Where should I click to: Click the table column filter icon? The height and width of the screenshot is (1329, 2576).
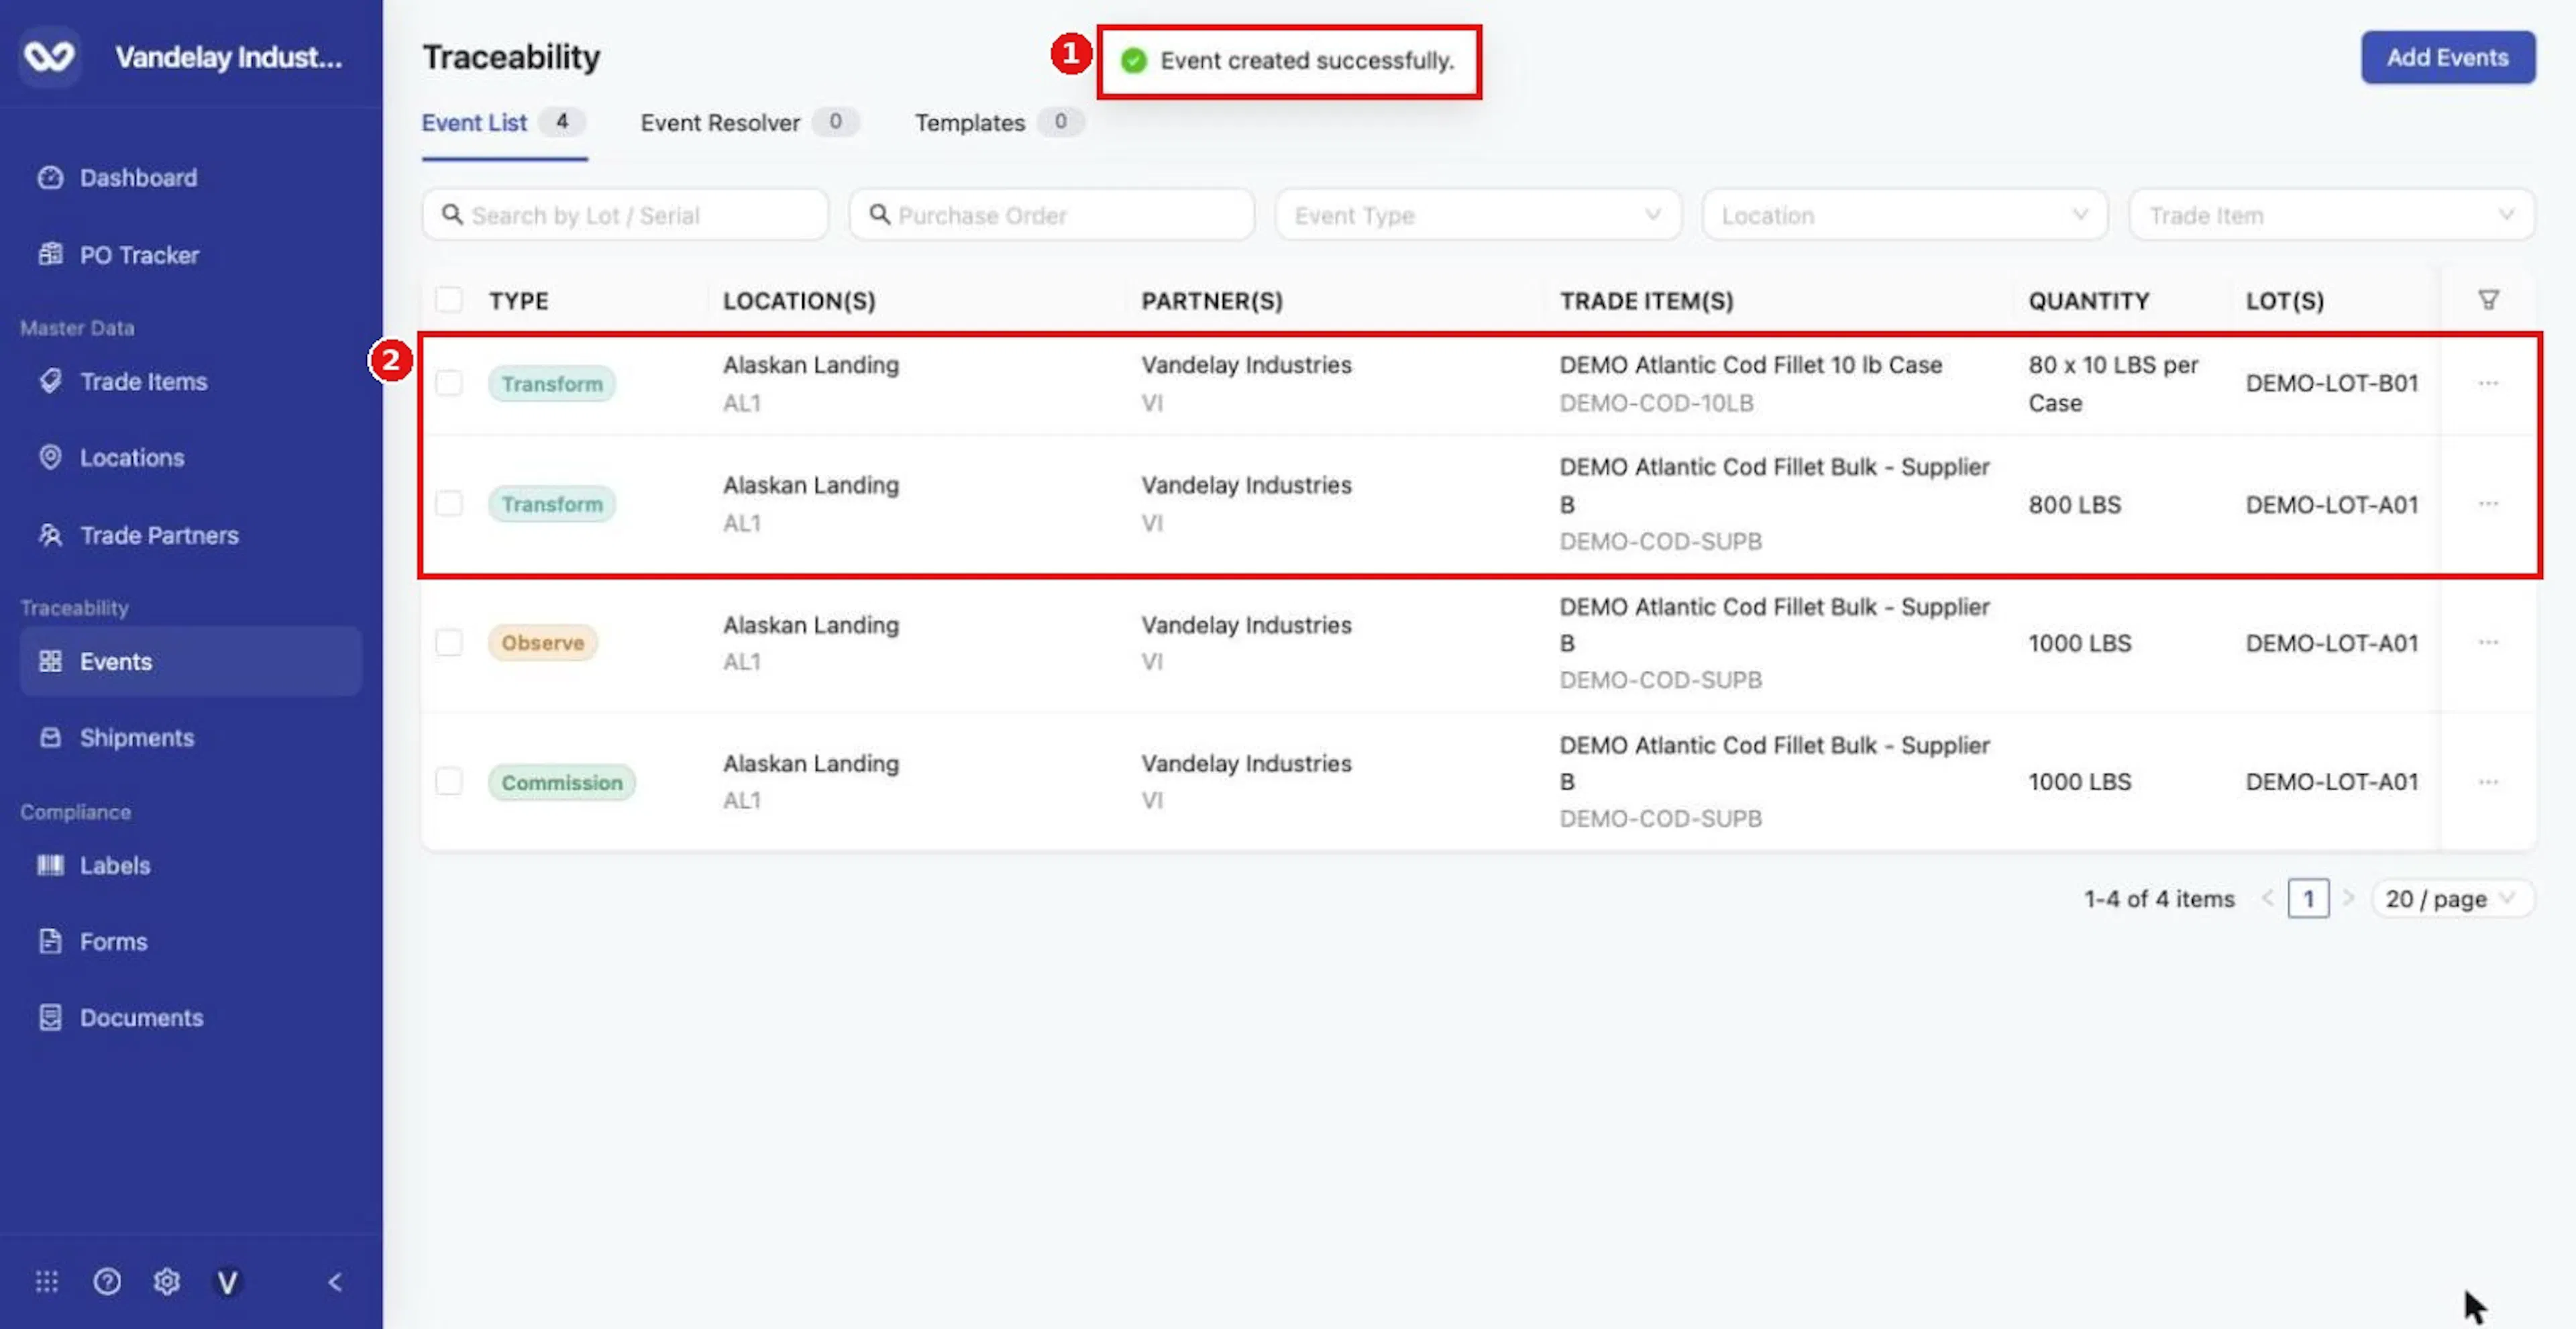[2488, 300]
